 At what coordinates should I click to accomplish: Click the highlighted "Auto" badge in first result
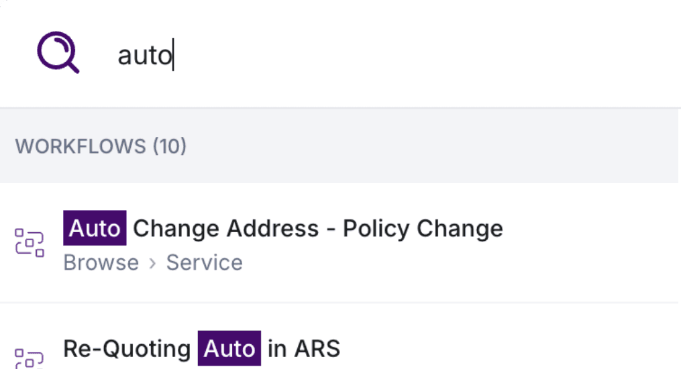point(95,229)
